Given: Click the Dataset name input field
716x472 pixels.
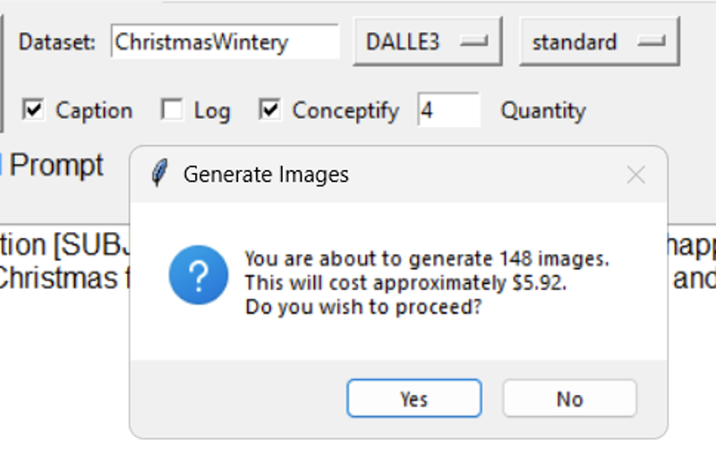Looking at the screenshot, I should point(226,41).
